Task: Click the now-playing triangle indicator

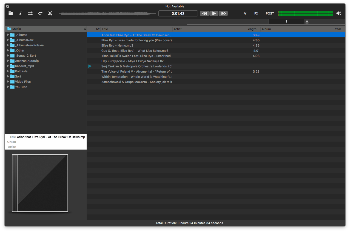Action: (90, 66)
